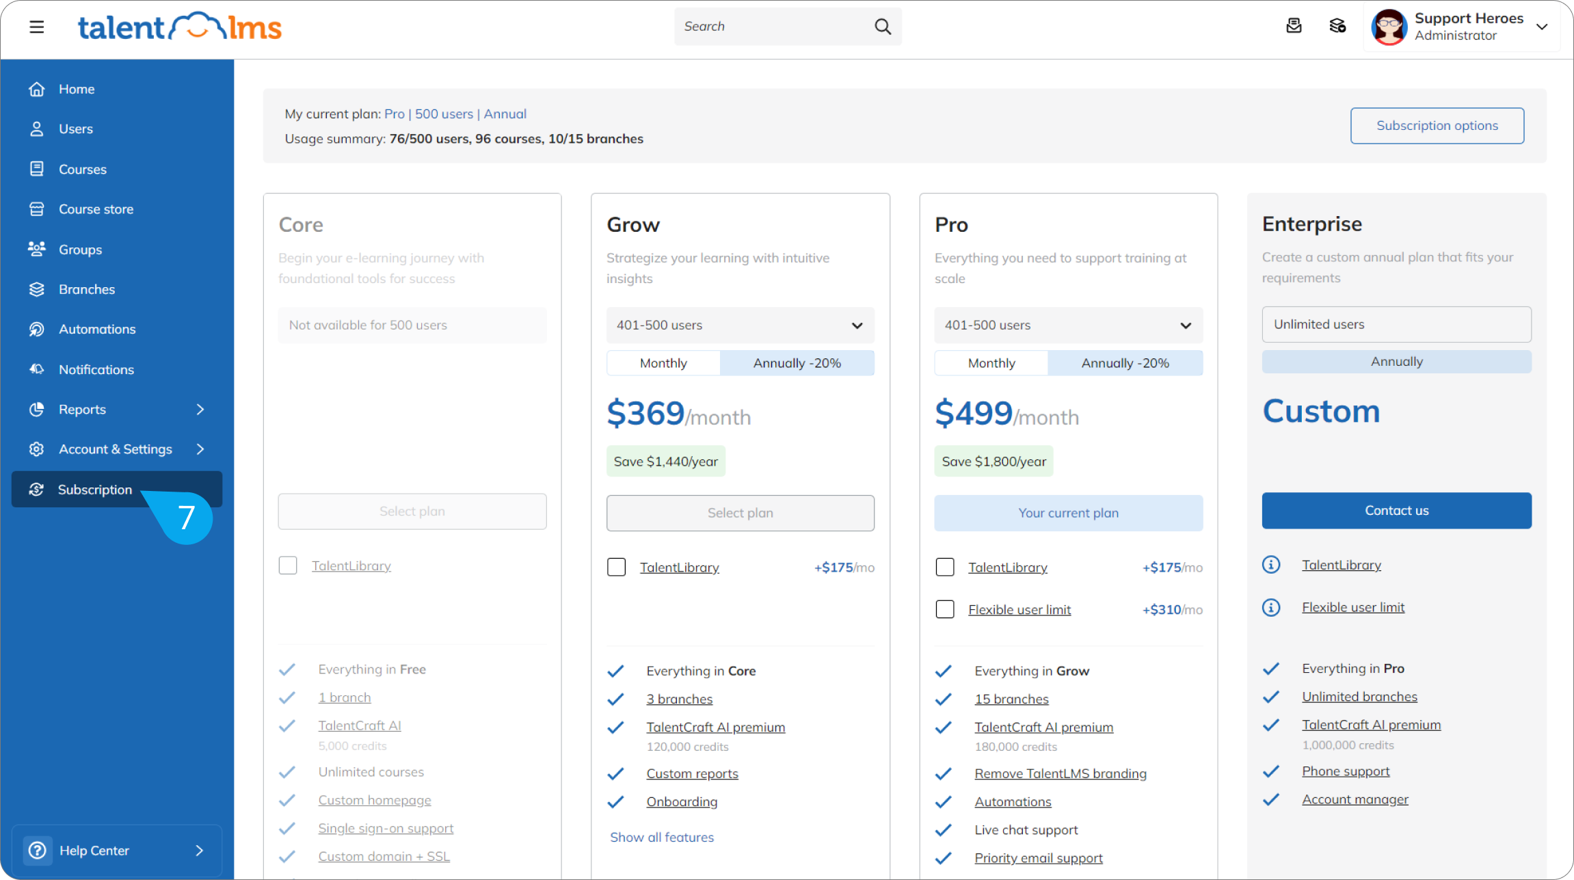
Task: Check Flexible user limit box in Pro plan
Action: click(945, 609)
